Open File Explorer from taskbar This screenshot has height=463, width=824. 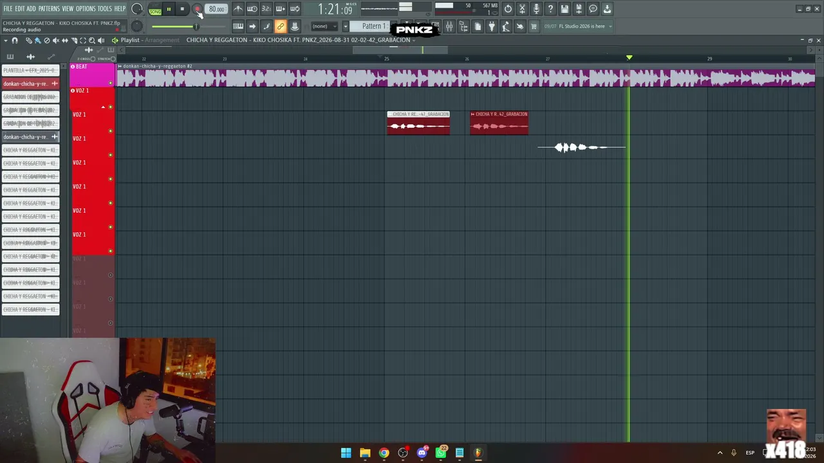tap(365, 453)
